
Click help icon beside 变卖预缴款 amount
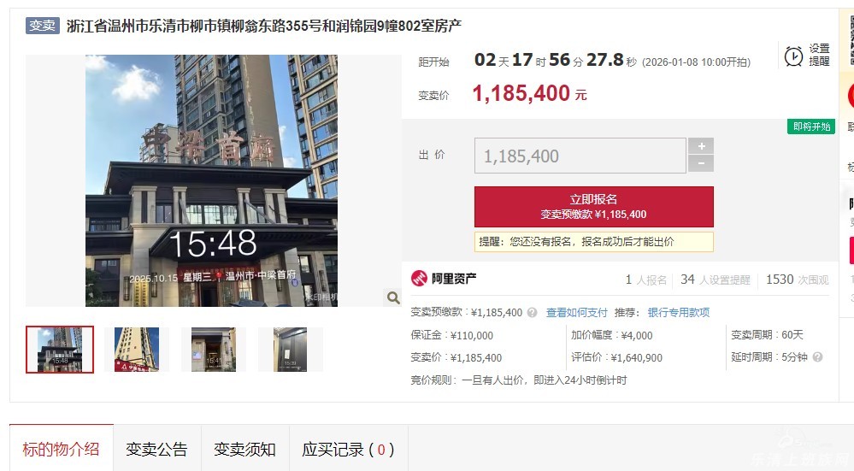[532, 313]
